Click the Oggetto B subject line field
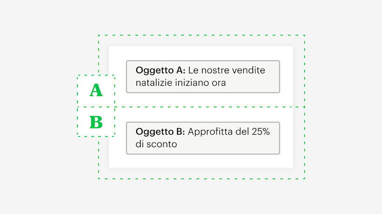Screen dimensions: 382x214 pyautogui.click(x=203, y=138)
